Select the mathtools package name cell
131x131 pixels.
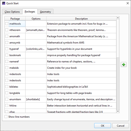click(x=17, y=24)
